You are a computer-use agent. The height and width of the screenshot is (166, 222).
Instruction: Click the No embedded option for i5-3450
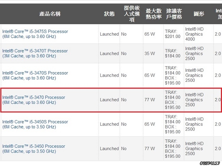point(124,148)
